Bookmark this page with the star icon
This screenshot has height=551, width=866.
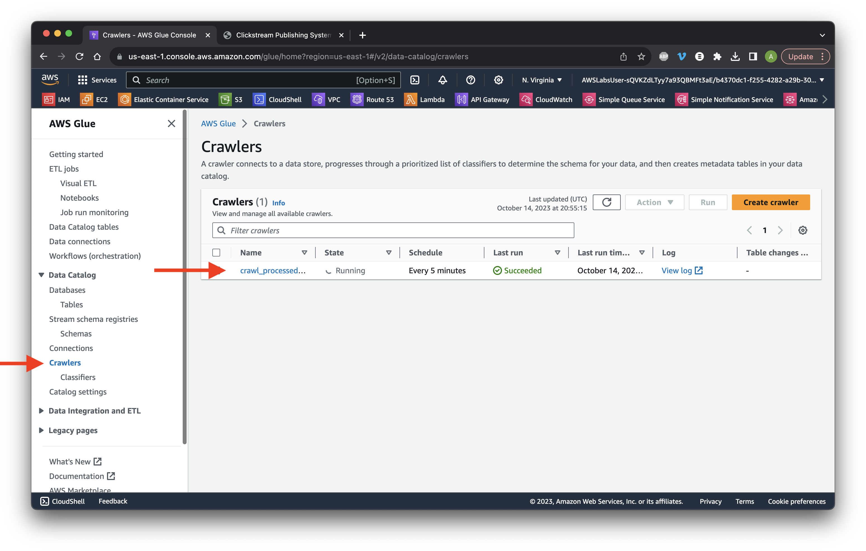coord(641,56)
